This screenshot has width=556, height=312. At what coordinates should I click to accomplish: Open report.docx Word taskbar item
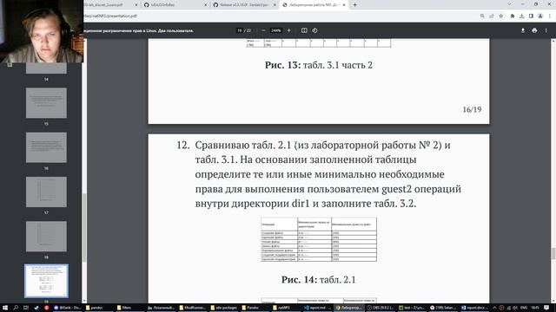(x=474, y=308)
